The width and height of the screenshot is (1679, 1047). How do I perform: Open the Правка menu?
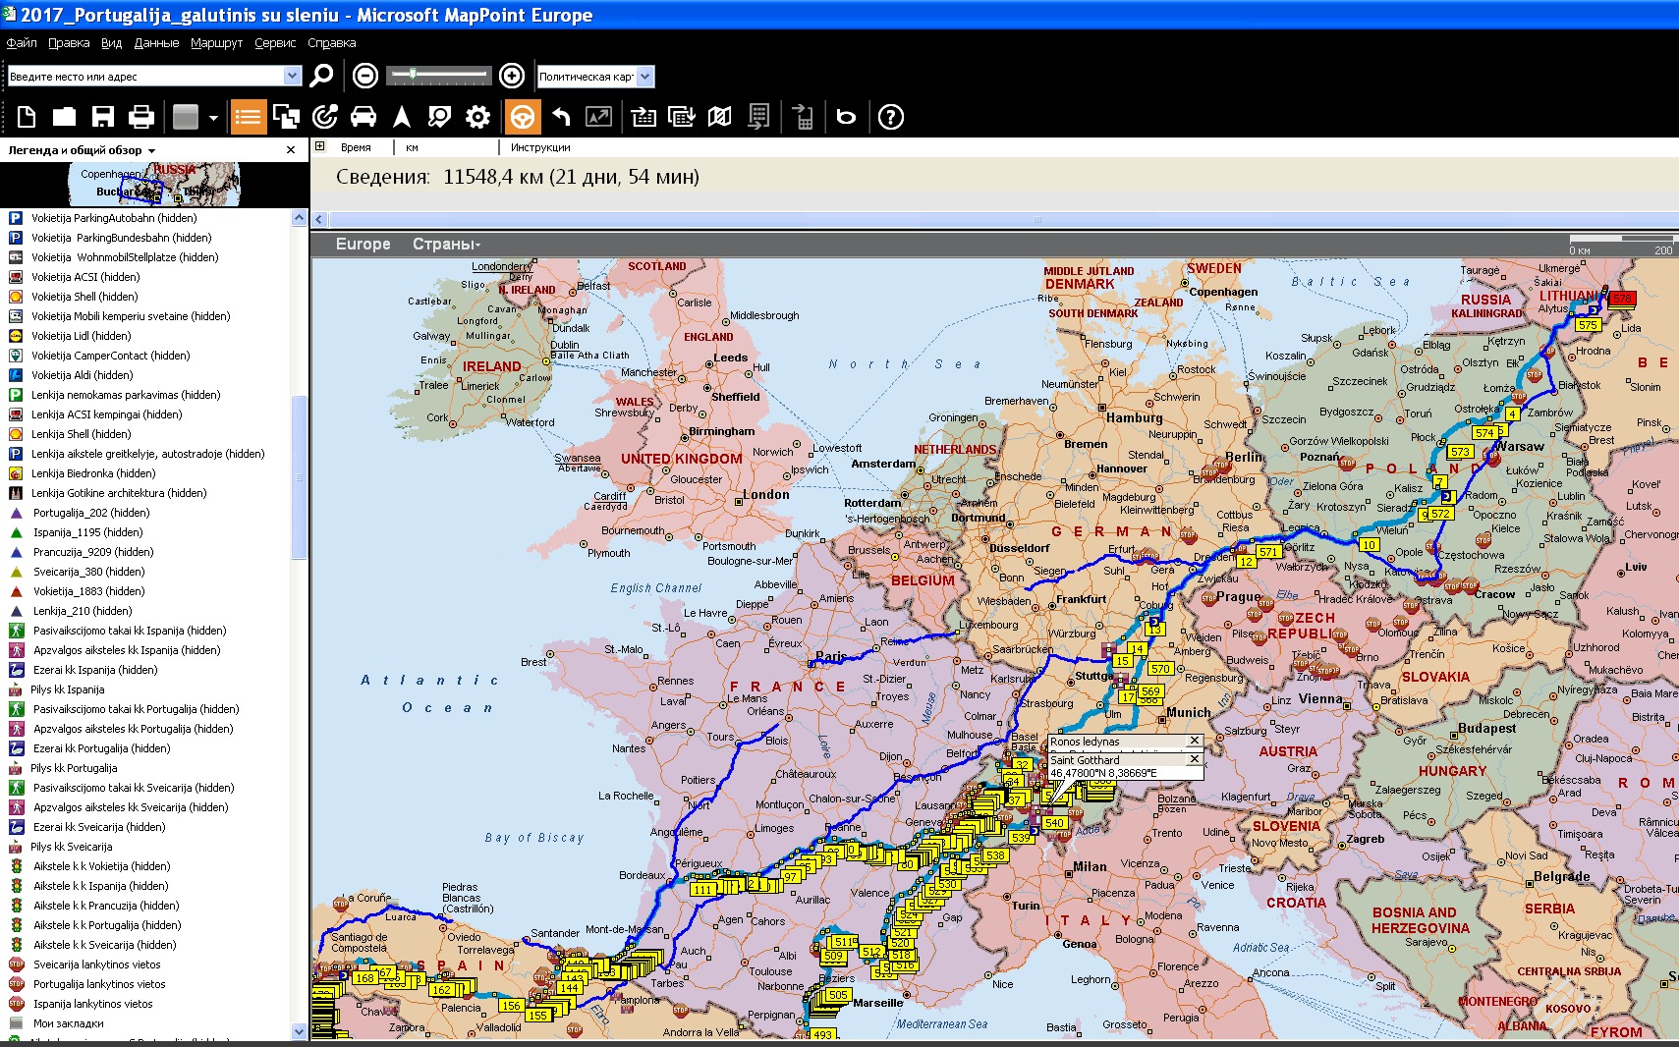point(69,43)
